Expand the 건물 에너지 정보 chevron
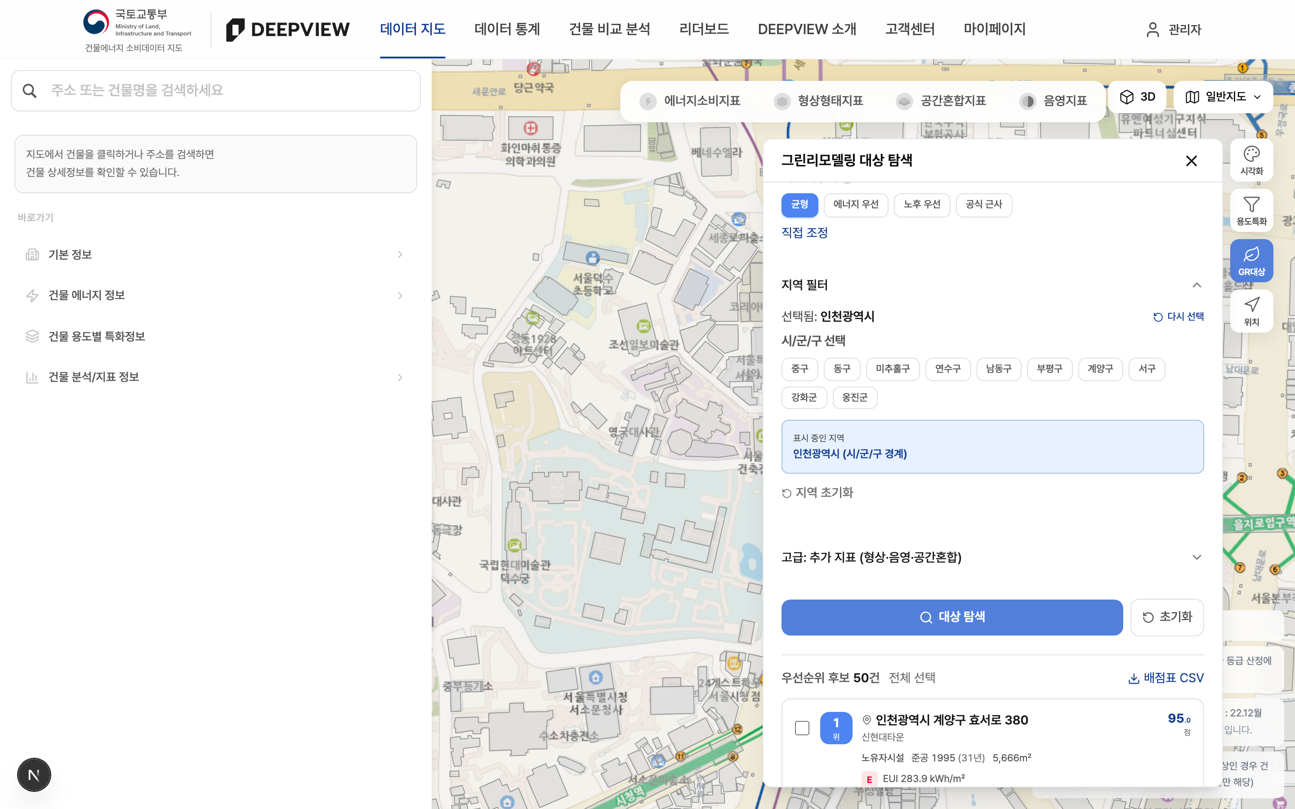Viewport: 1295px width, 809px height. point(400,295)
